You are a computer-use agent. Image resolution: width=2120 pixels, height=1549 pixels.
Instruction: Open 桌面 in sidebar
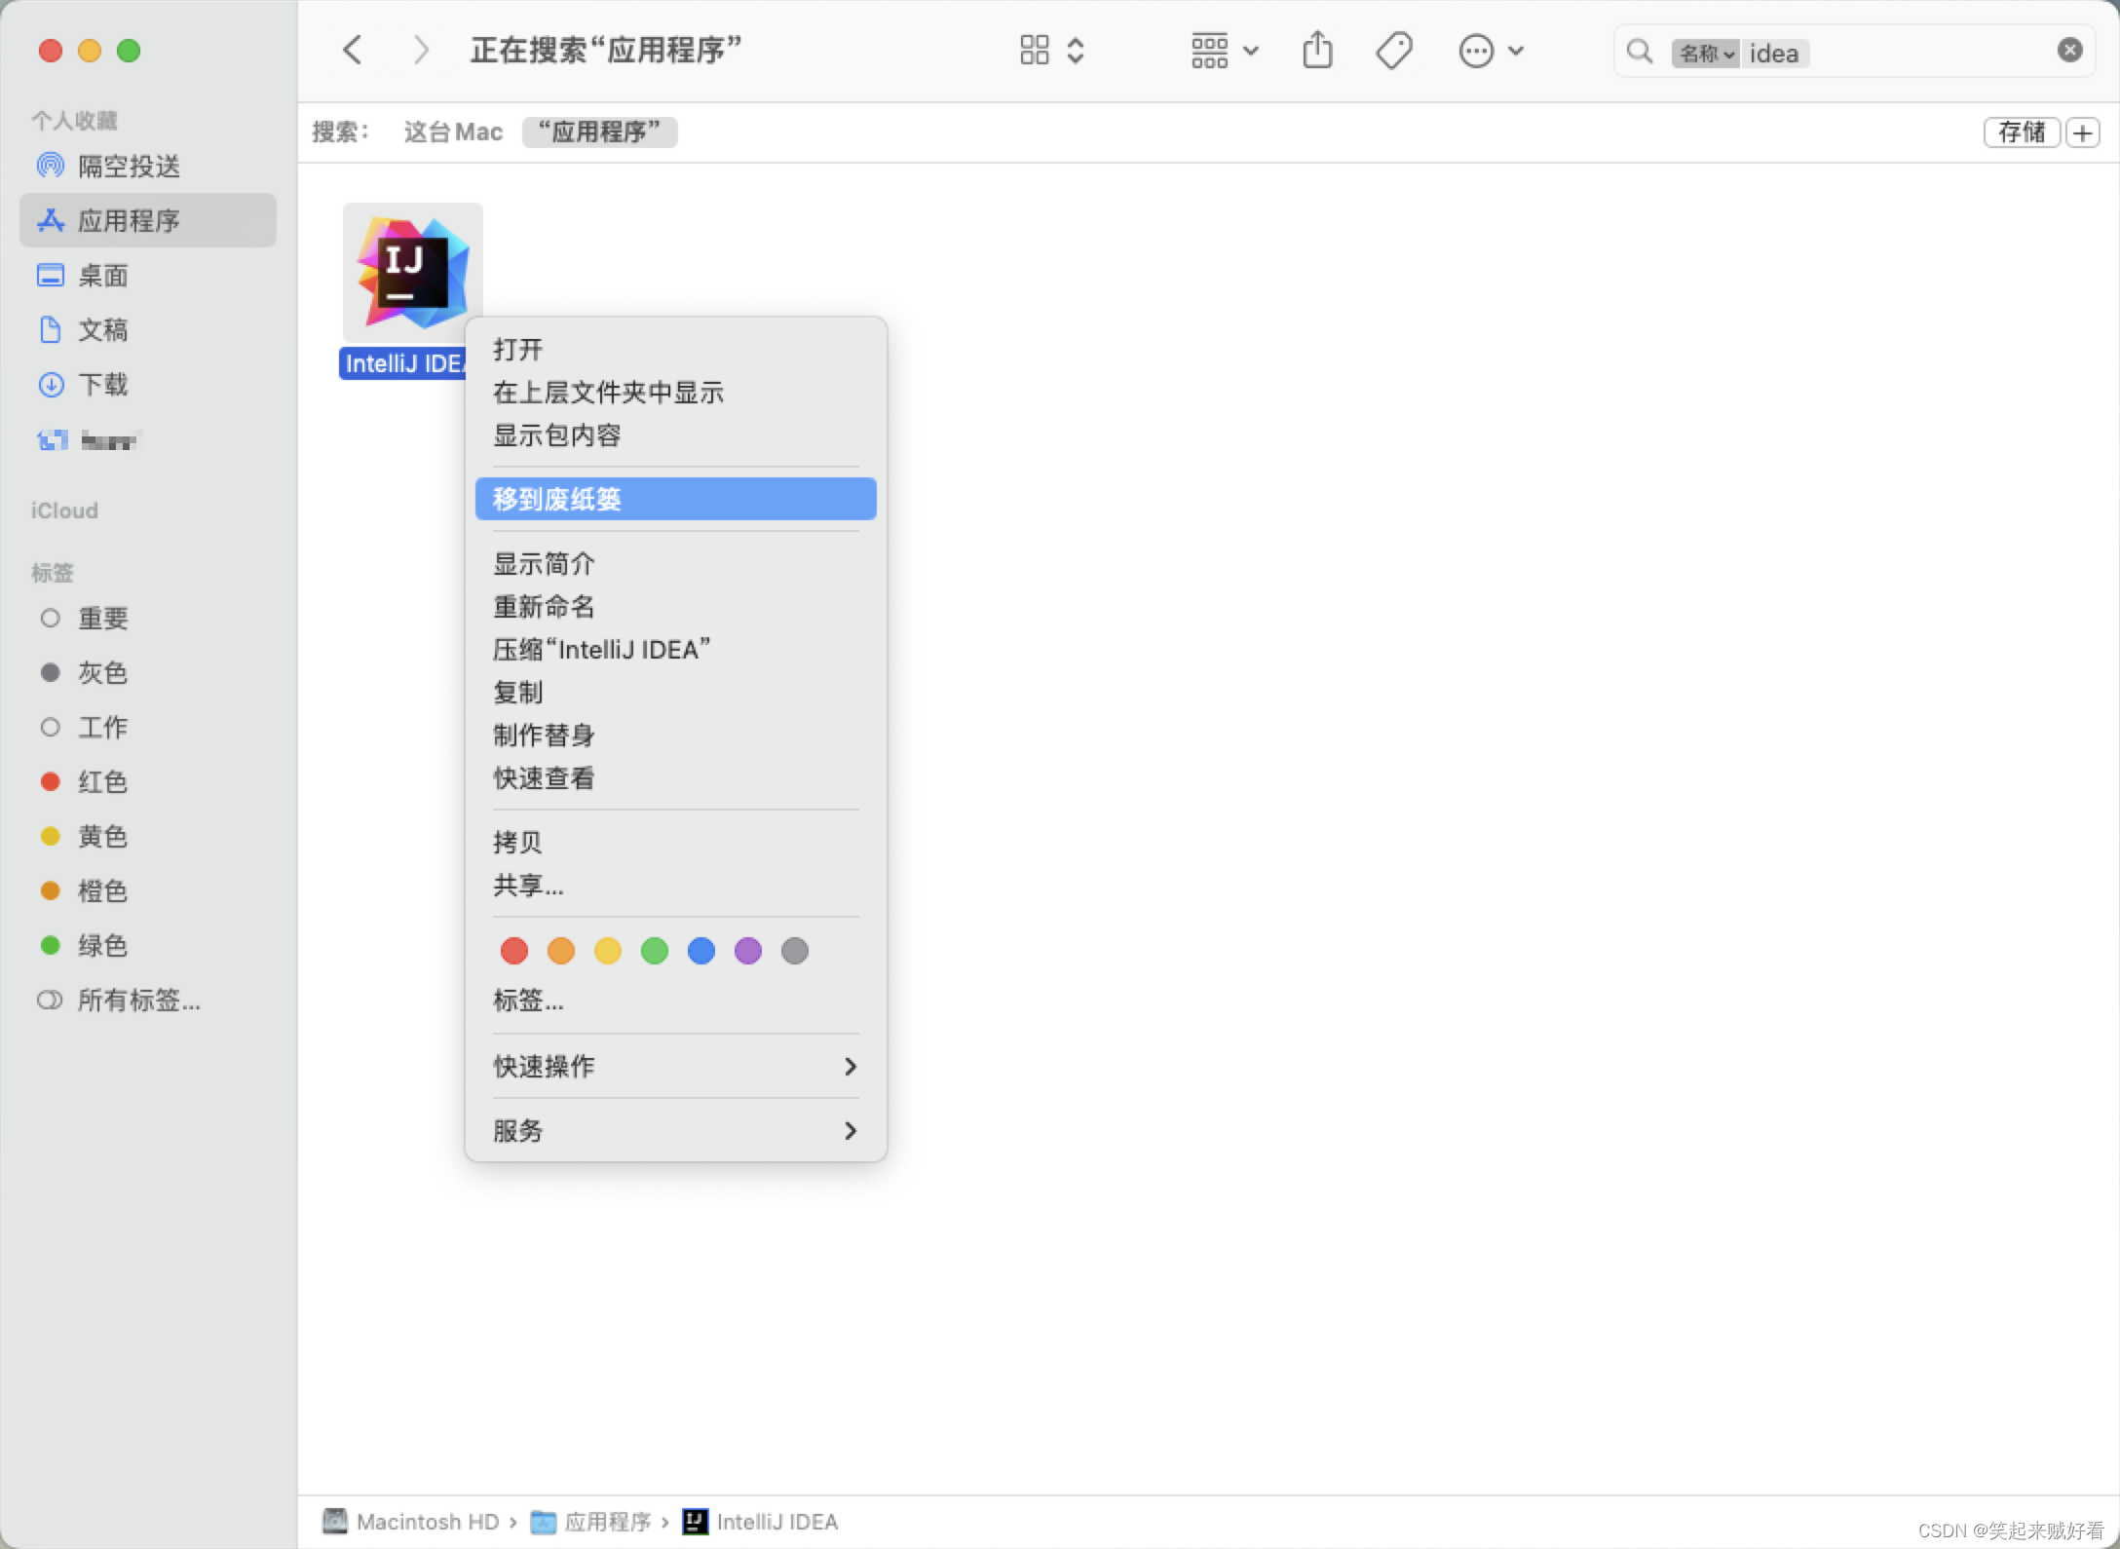click(x=147, y=276)
